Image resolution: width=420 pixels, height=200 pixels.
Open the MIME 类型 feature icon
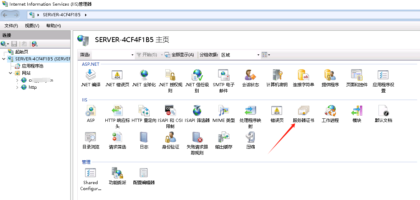(x=224, y=110)
